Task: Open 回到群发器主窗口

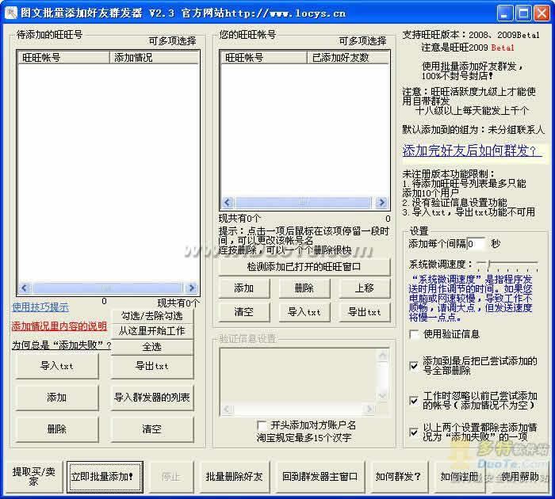Action: [320, 477]
